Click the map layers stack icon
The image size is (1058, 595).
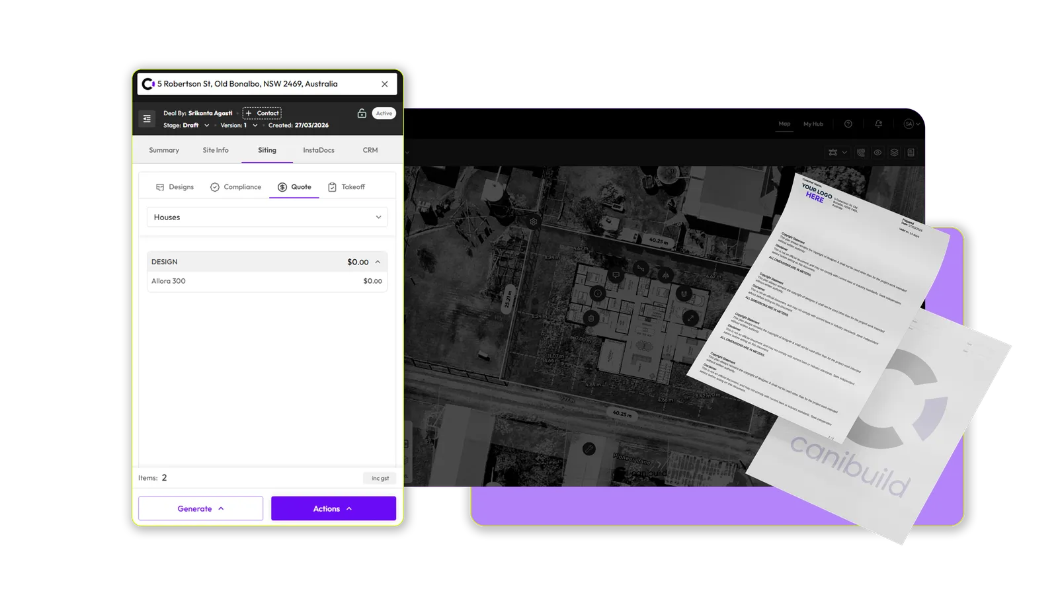894,153
